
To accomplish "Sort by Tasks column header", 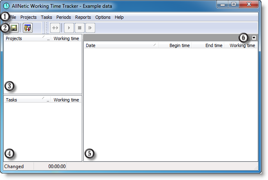I will 25,100.
